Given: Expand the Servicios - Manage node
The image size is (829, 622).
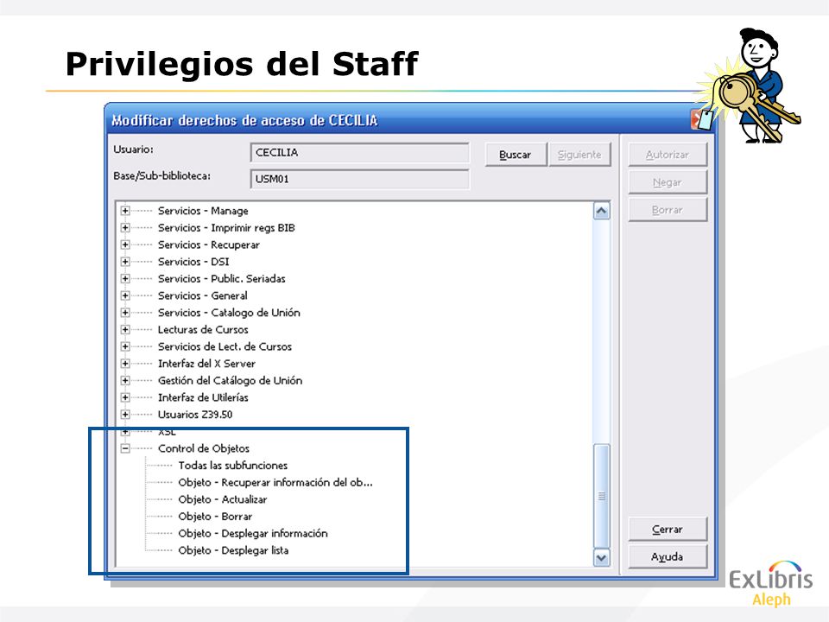Looking at the screenshot, I should click(125, 211).
